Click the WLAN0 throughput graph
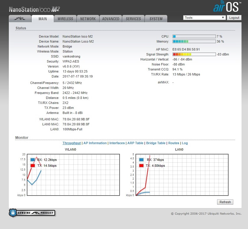Screen dimensions: 248x229 tap(73, 175)
